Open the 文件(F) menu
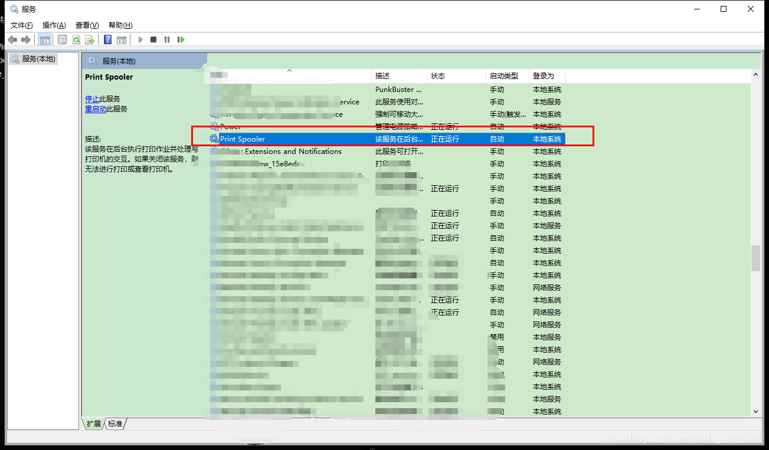 coord(22,25)
